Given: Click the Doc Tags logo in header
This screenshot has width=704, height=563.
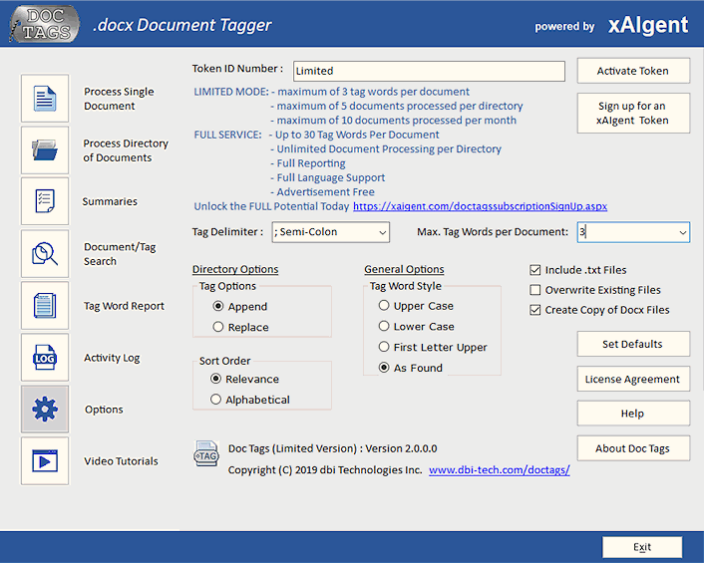Looking at the screenshot, I should (x=45, y=24).
